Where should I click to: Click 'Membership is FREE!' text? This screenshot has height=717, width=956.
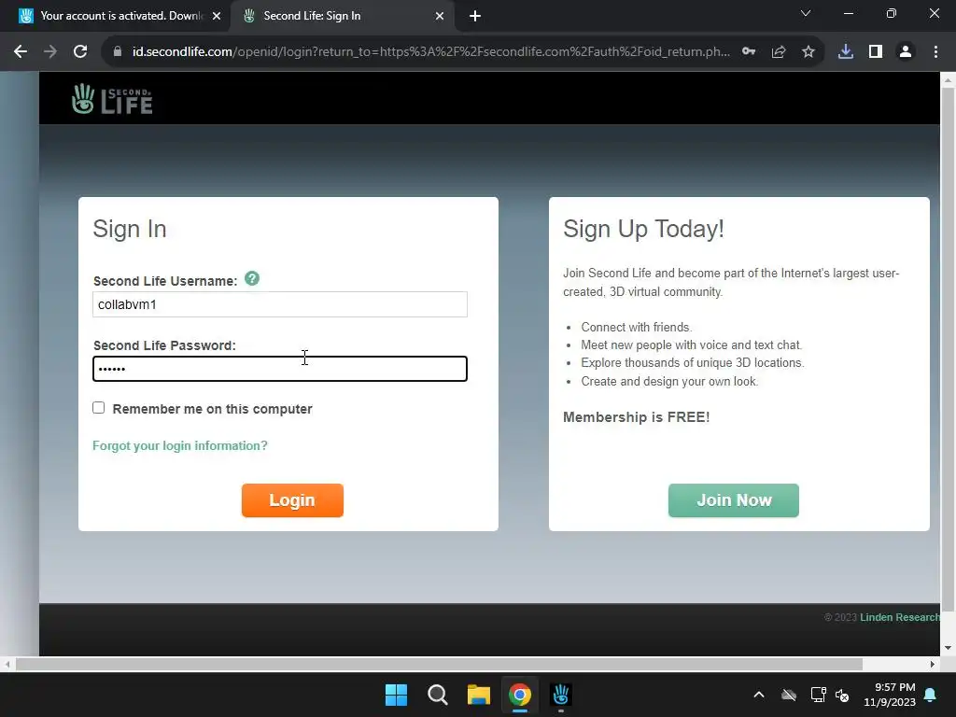click(637, 417)
